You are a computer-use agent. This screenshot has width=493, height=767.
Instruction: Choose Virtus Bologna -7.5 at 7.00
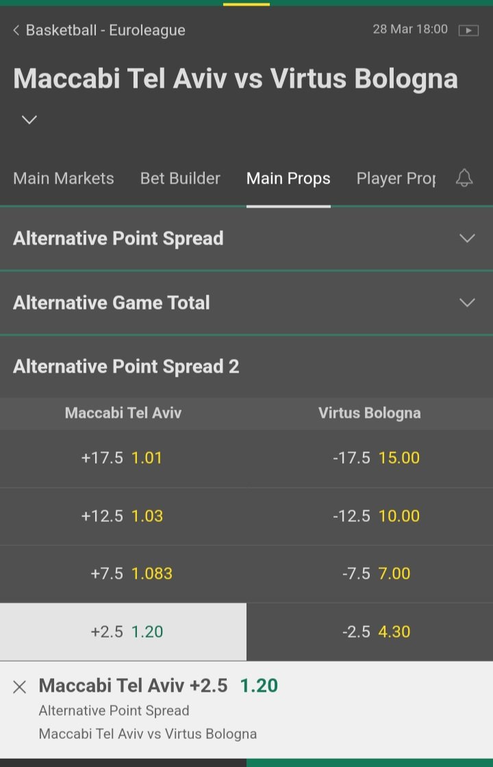[370, 574]
